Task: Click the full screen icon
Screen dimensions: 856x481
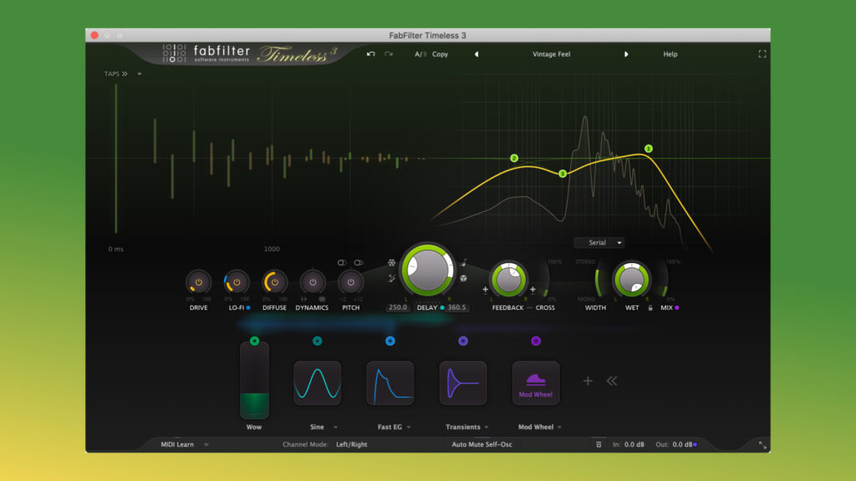Action: [x=762, y=54]
